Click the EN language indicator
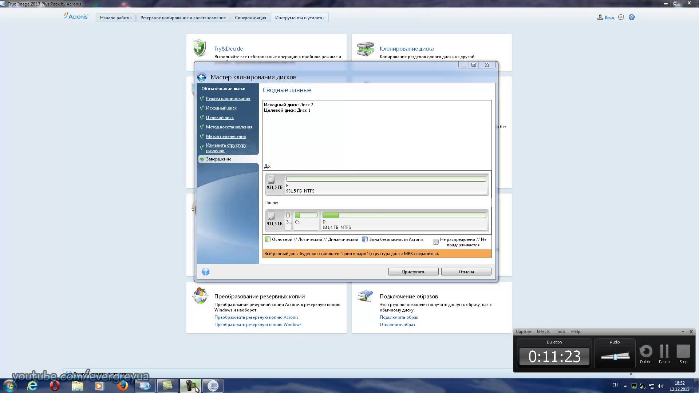 pos(615,385)
